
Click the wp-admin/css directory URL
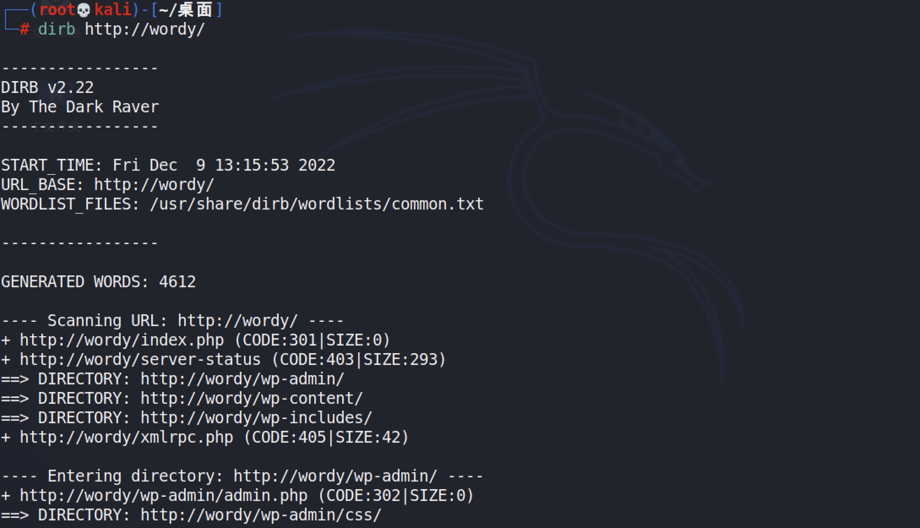coord(261,515)
